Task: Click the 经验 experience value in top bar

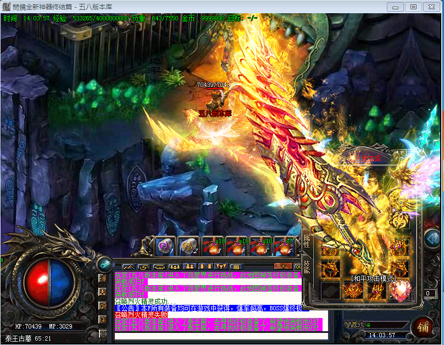Action: coord(91,18)
